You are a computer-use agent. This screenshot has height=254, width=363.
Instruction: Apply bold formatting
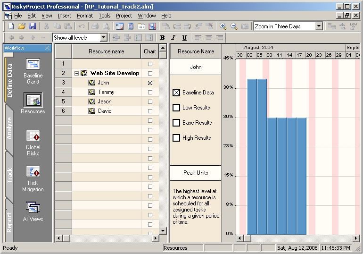point(163,38)
